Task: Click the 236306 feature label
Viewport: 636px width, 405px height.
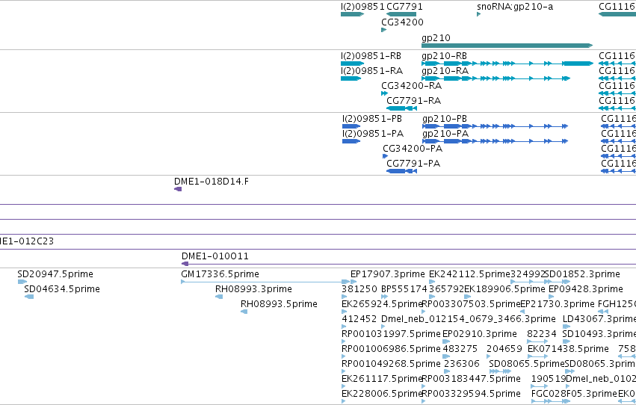Action: click(x=462, y=365)
